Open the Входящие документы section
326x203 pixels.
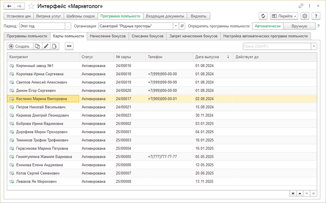(165, 16)
